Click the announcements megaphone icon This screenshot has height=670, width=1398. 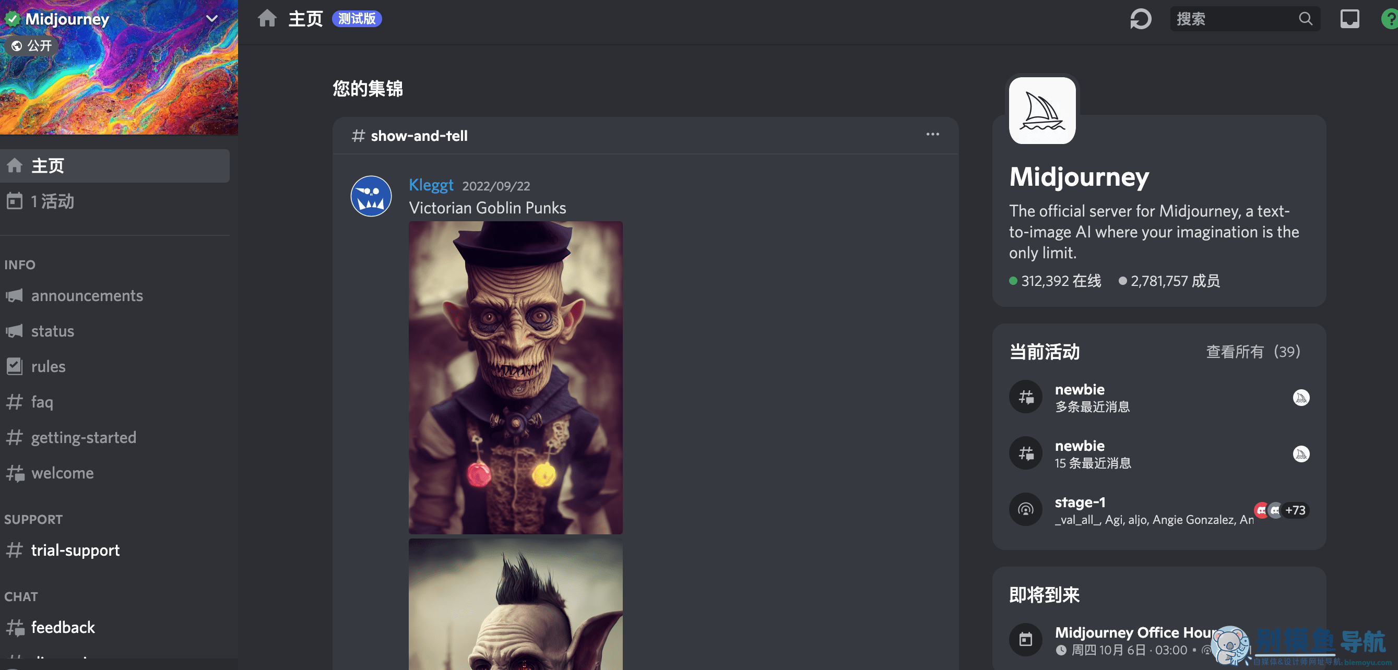pyautogui.click(x=15, y=296)
